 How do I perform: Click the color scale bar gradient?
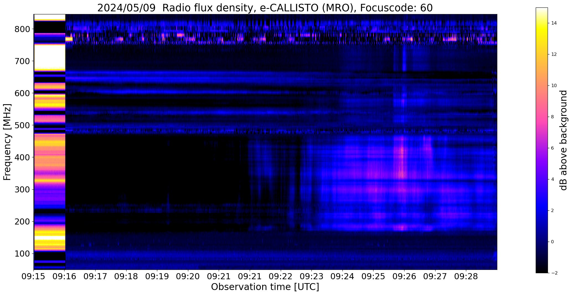click(x=542, y=140)
